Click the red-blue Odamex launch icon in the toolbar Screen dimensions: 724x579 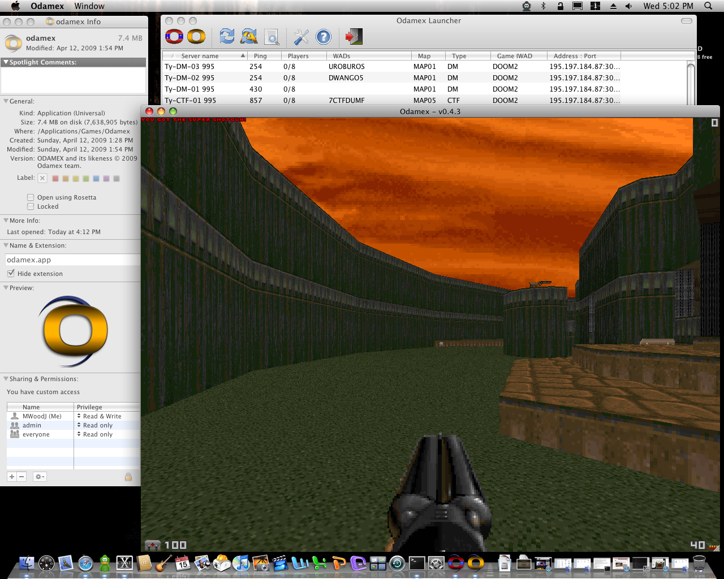pos(174,37)
